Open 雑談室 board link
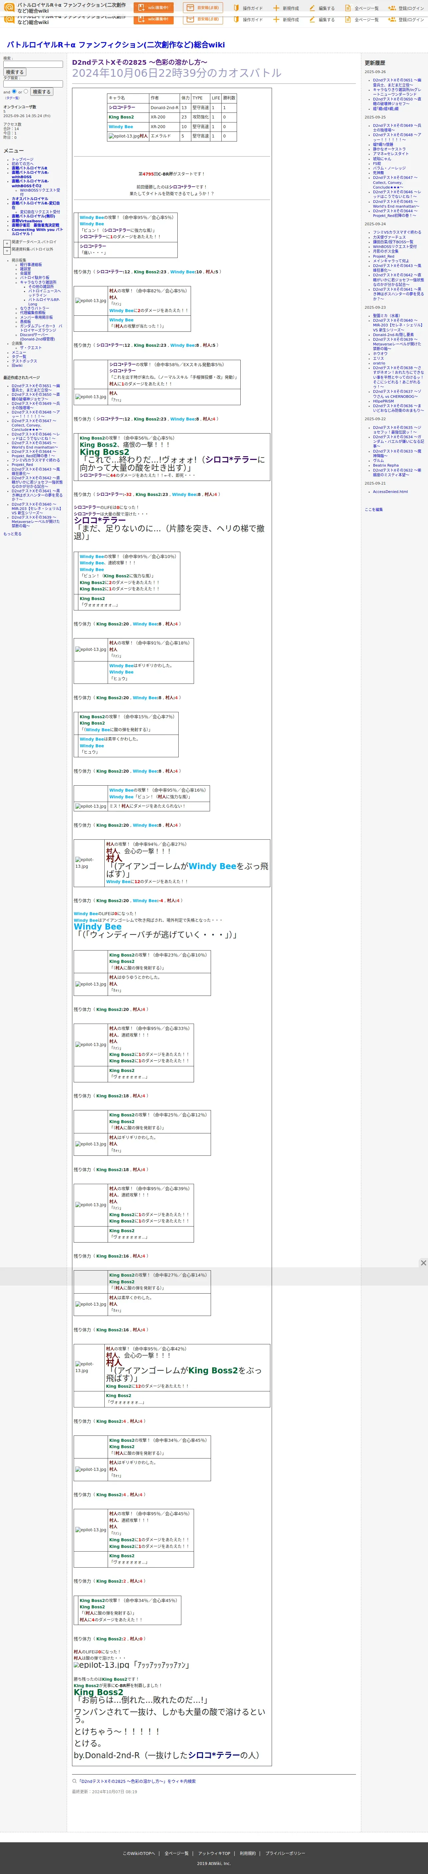Viewport: 428px width, 1874px height. click(x=25, y=269)
